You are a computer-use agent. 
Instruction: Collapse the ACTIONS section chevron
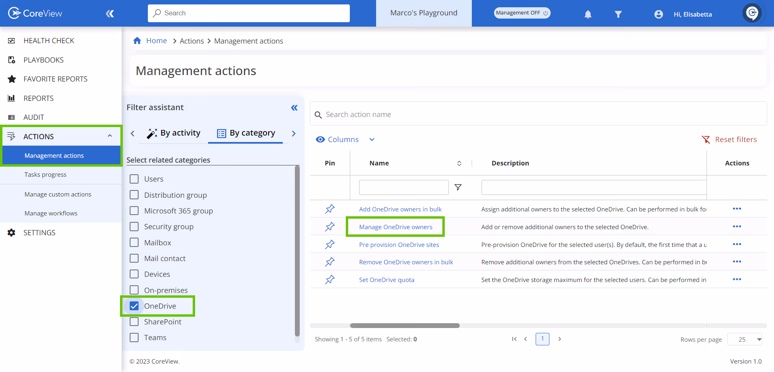[x=110, y=136]
